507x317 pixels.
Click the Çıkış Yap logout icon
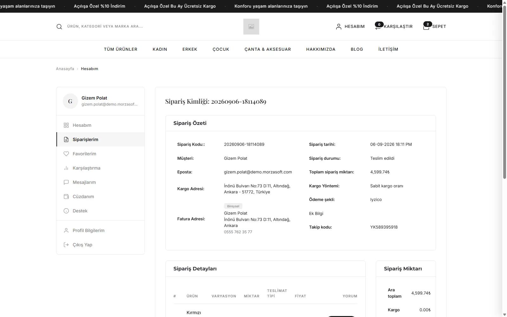tap(66, 245)
